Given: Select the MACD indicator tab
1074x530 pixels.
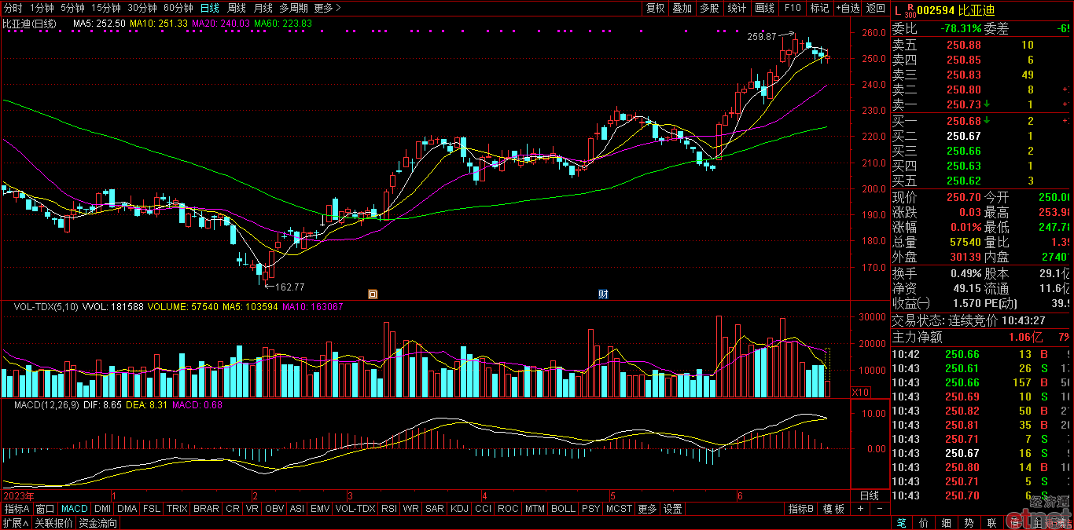Looking at the screenshot, I should [75, 509].
